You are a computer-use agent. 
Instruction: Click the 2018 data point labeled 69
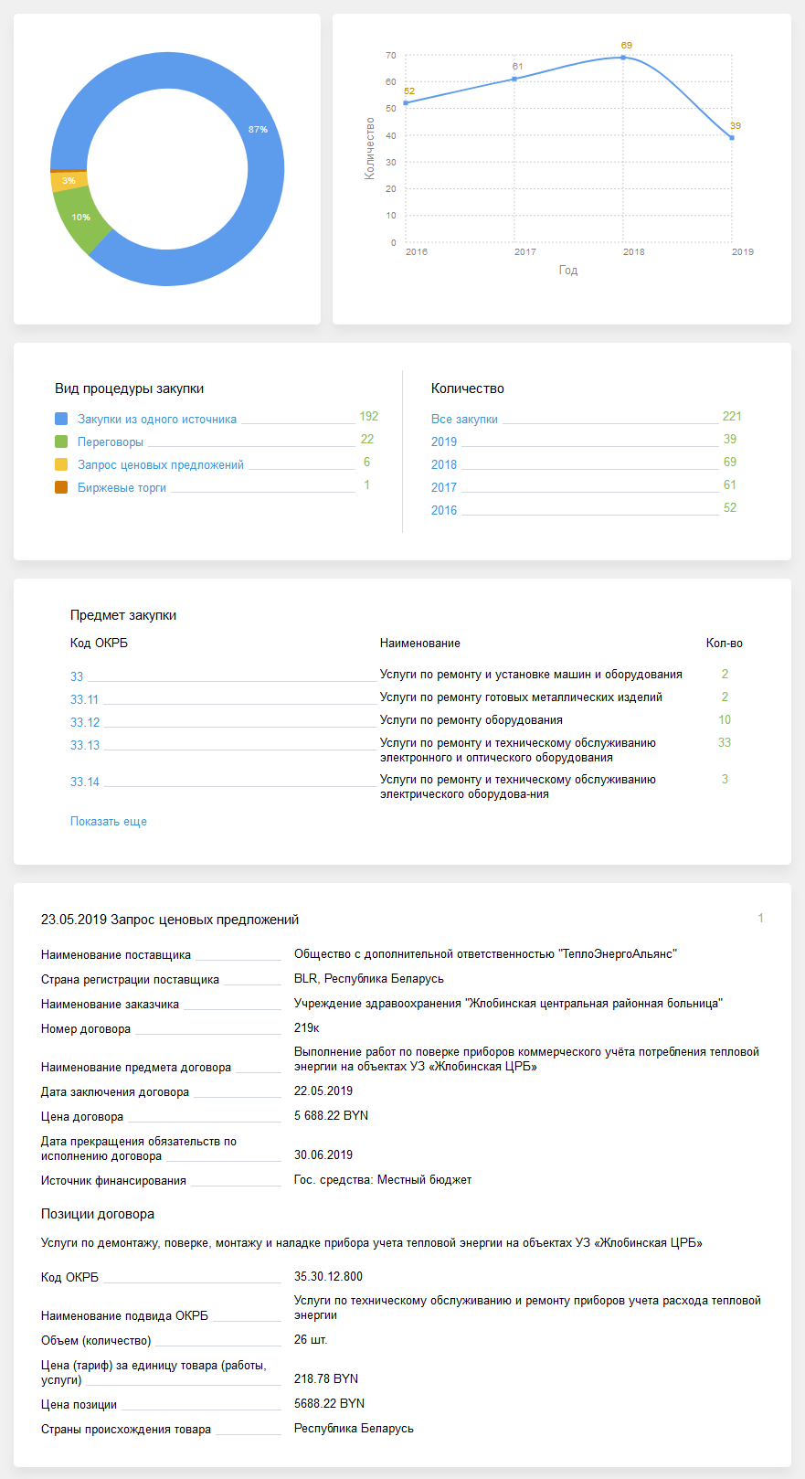[x=623, y=58]
